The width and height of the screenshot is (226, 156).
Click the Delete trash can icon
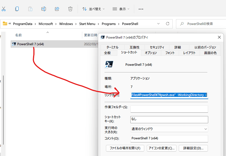point(70,9)
